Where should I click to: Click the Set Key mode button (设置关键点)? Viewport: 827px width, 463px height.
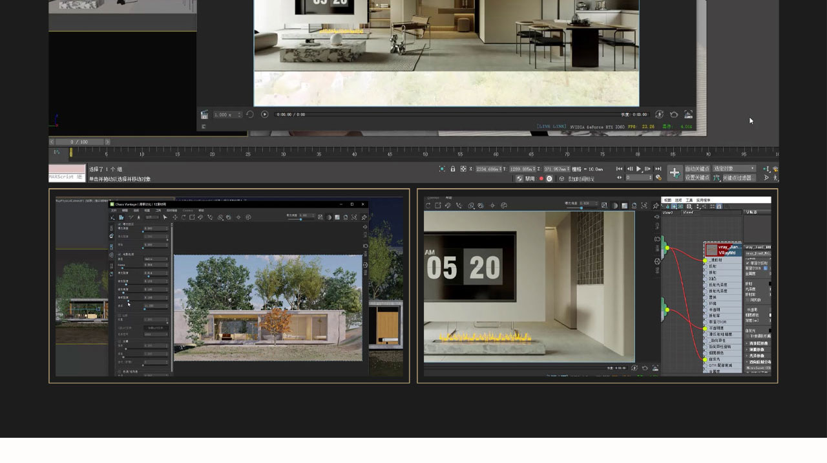(x=697, y=178)
